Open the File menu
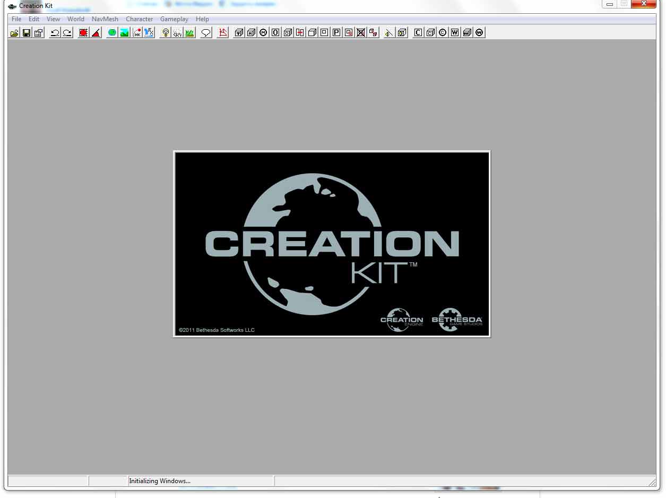 [x=16, y=19]
